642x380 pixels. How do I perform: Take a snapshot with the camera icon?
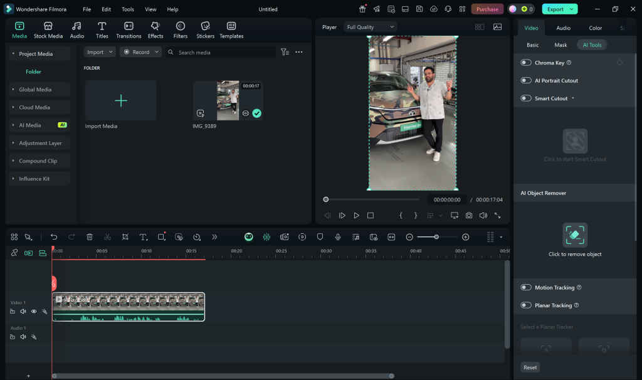(468, 214)
